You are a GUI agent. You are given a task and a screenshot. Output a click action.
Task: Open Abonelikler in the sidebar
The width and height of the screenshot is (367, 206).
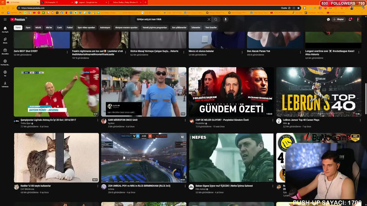pyautogui.click(x=5, y=51)
